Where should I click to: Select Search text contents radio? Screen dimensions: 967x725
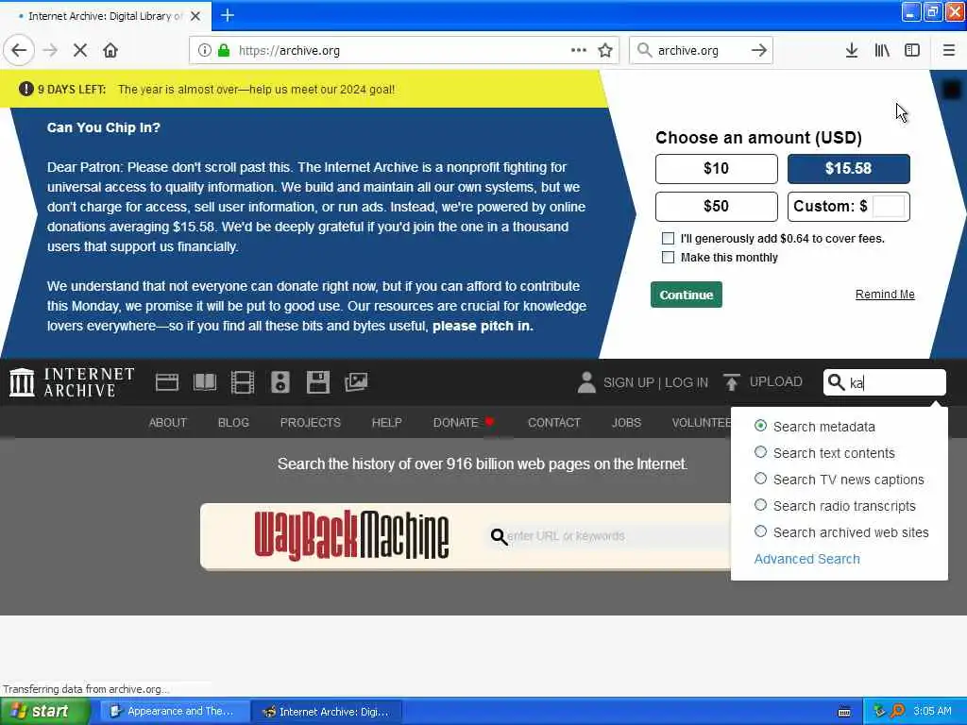click(760, 452)
